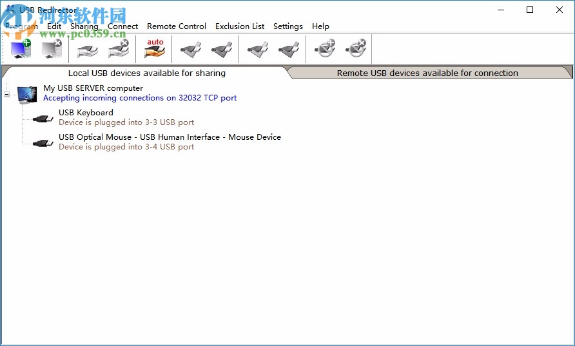Viewport: 575px width, 346px height.
Task: Maximize the USB Redirector window
Action: coord(530,10)
